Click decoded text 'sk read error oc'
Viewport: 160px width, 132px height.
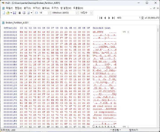[105, 106]
